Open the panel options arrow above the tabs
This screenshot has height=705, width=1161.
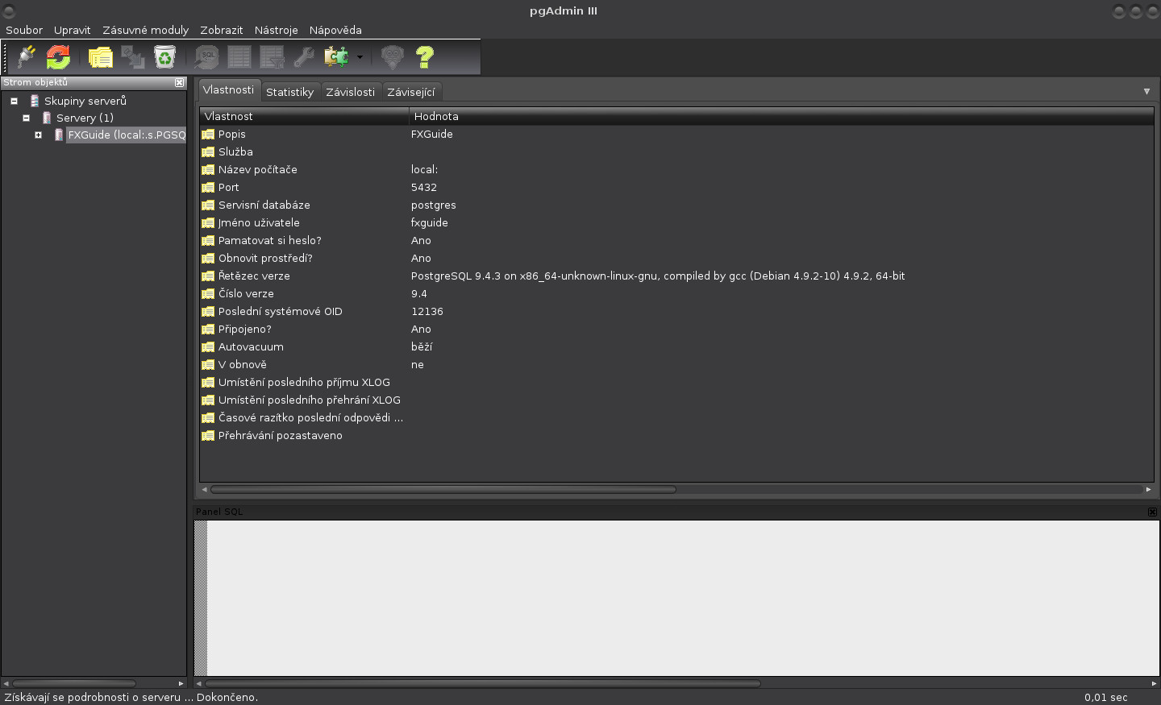tap(1146, 91)
